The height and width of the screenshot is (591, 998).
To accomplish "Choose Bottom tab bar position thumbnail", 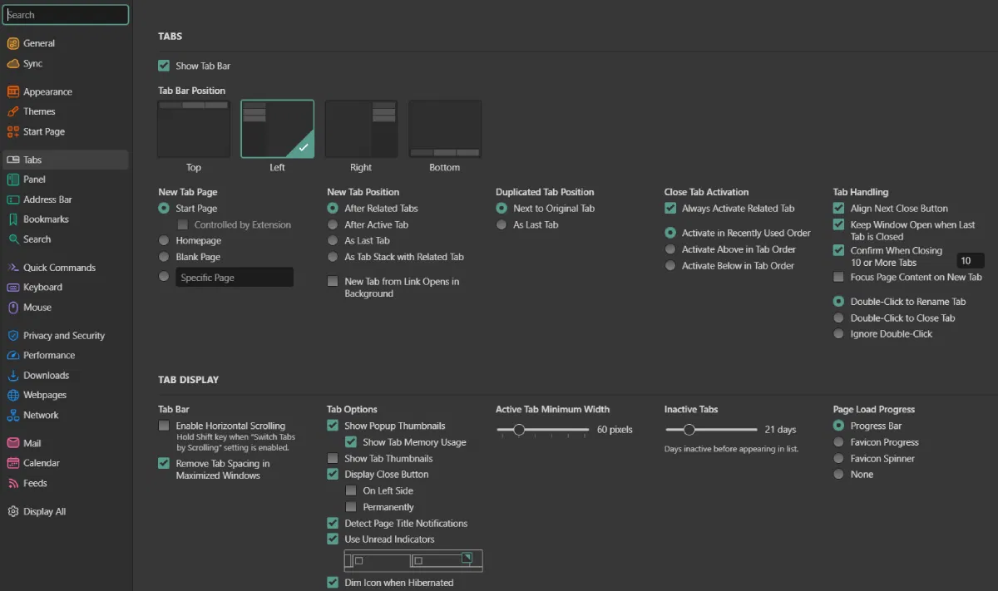I will tap(445, 130).
